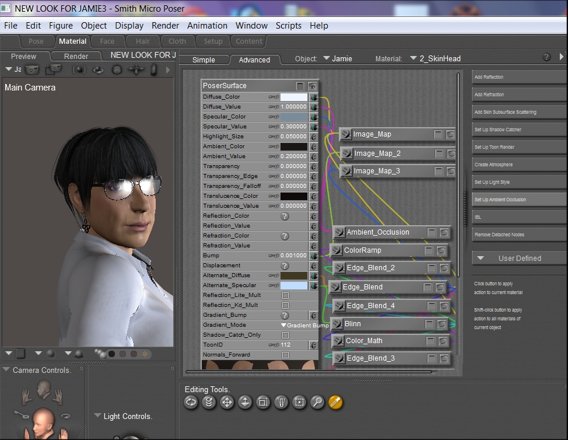Toggle the Shadow_Catch_Only checkbox

[285, 335]
